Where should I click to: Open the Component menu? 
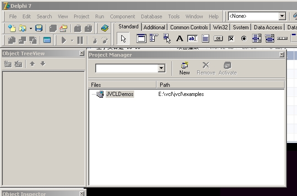(122, 16)
